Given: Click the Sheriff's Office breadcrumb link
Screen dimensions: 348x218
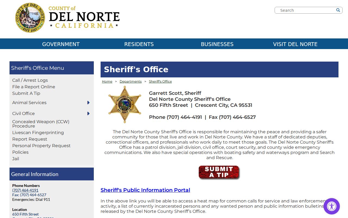Looking at the screenshot, I should pos(160,81).
